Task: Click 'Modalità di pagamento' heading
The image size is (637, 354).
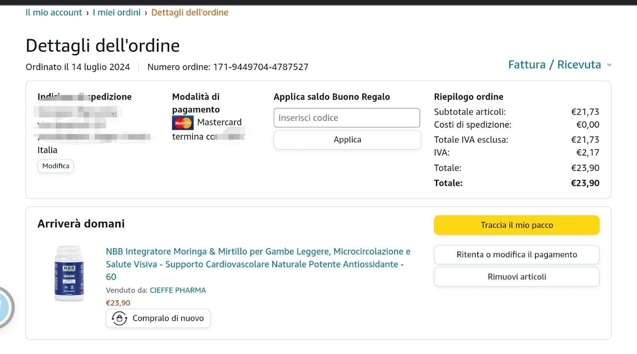Action: [x=196, y=103]
